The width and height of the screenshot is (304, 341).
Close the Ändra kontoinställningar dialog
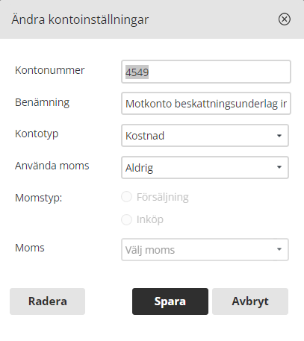[x=285, y=19]
